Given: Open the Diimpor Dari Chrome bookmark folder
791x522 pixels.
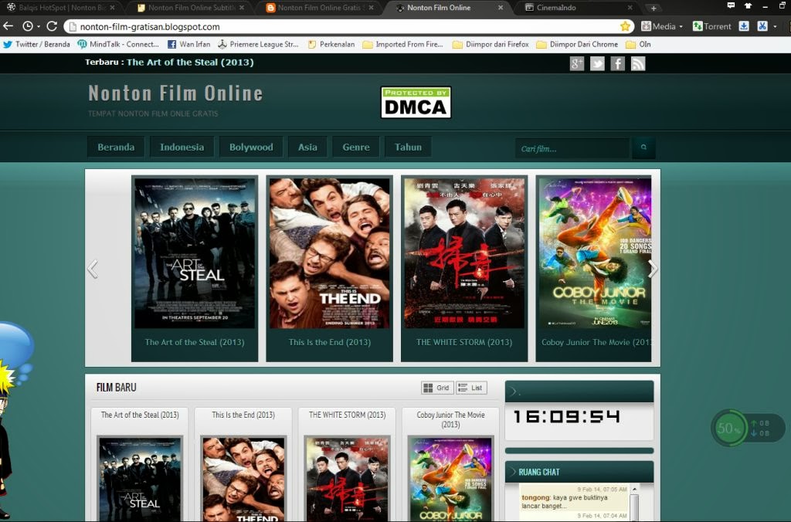Looking at the screenshot, I should coord(577,44).
